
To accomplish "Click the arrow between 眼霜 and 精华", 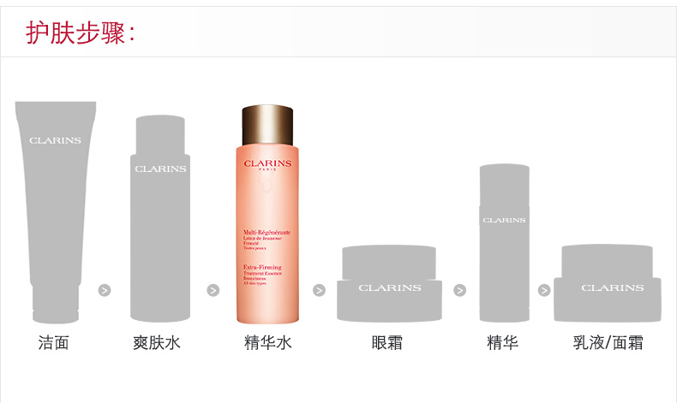I will pos(460,290).
